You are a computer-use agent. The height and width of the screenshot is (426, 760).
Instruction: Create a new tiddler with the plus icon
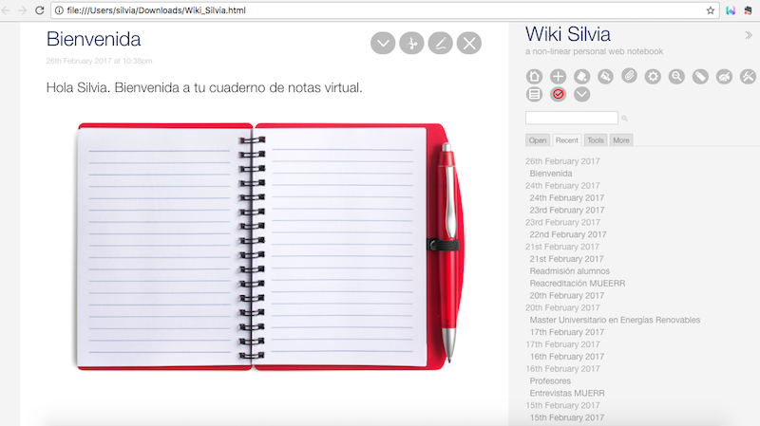tap(558, 77)
